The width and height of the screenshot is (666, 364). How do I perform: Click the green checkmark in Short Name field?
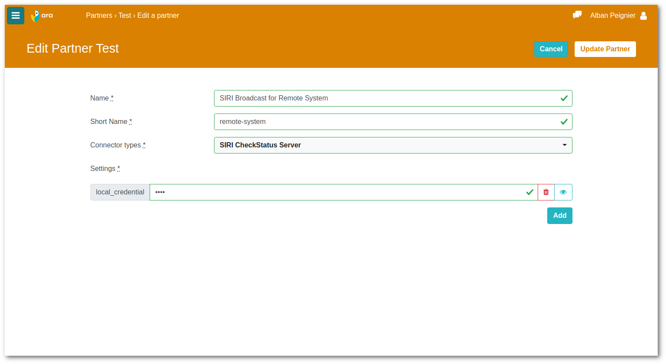564,122
